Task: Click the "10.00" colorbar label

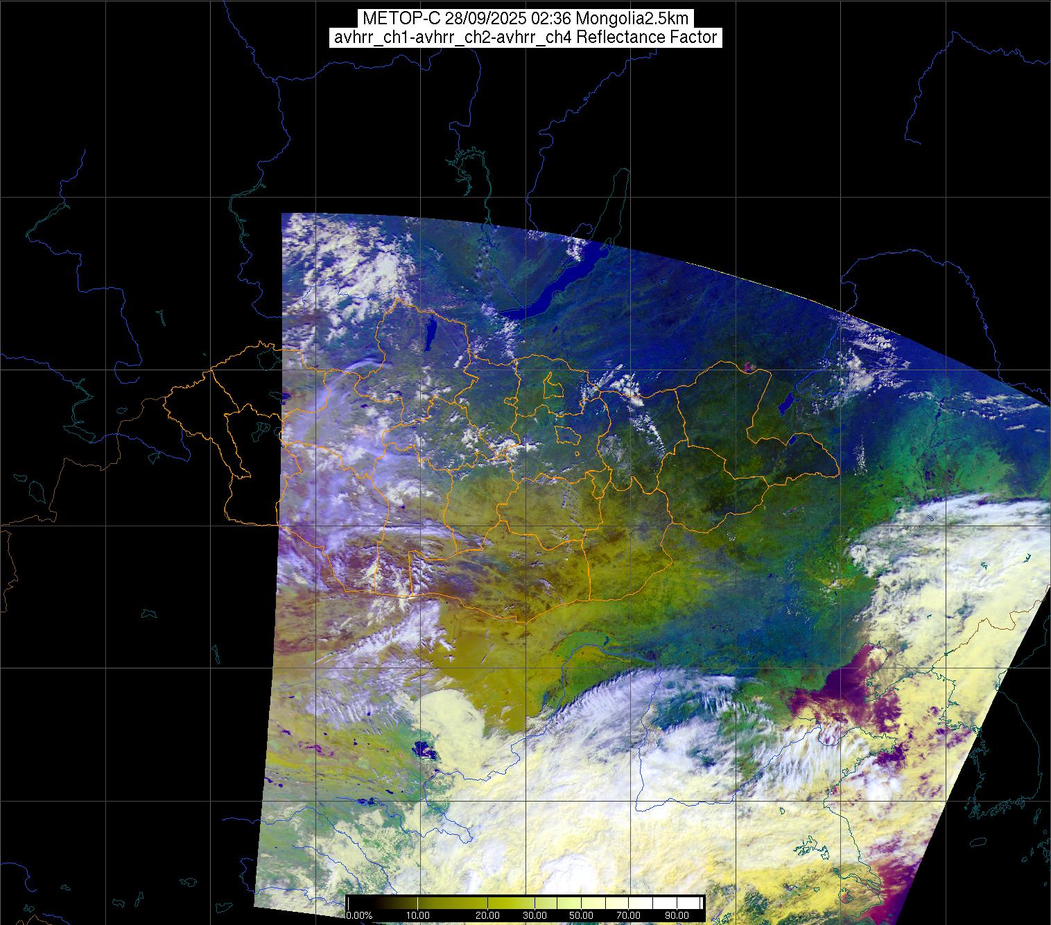Action: pyautogui.click(x=419, y=915)
